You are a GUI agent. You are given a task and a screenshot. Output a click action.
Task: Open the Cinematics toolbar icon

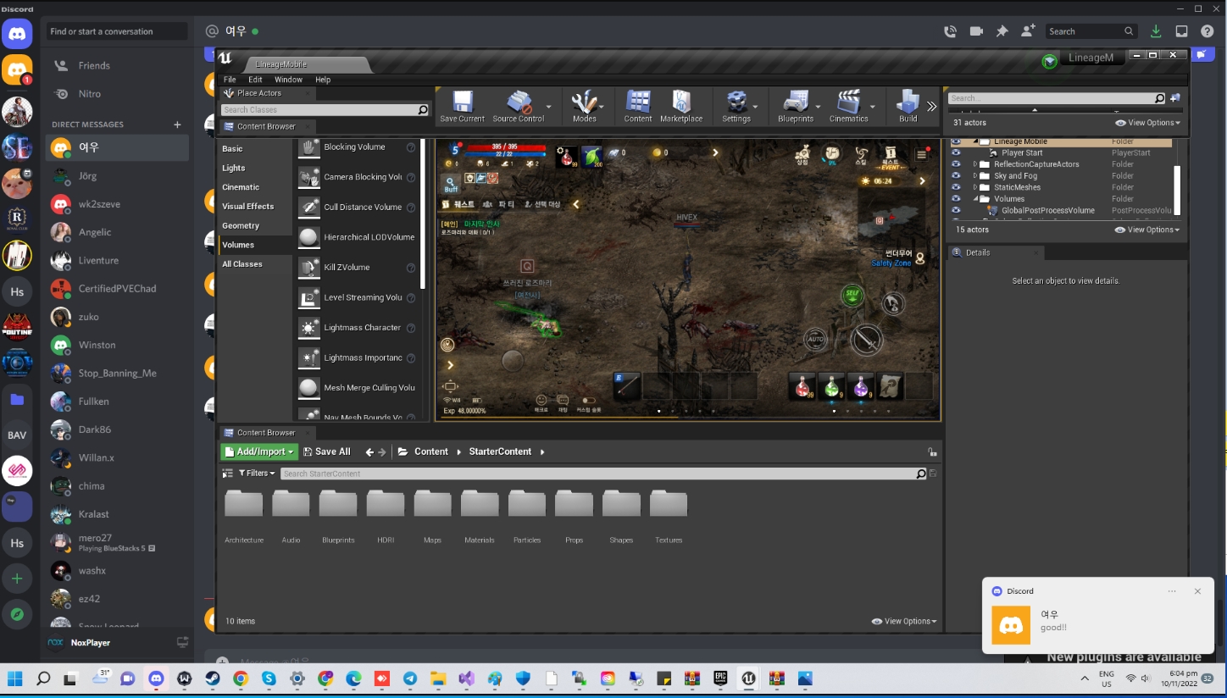click(848, 107)
